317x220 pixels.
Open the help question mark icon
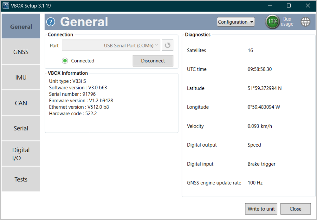[x=51, y=22]
